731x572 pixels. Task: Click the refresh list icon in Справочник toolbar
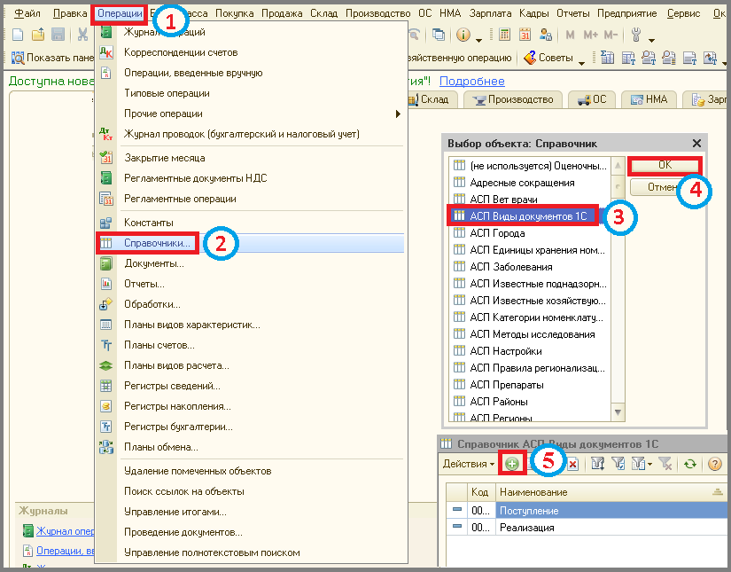690,464
